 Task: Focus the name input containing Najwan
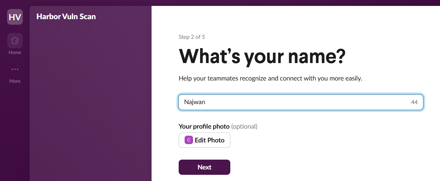point(294,102)
